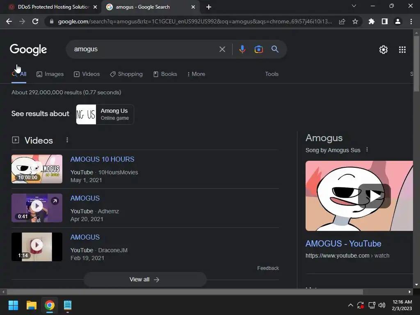Open File Explorer from the taskbar
This screenshot has height=315, width=420.
click(x=31, y=305)
